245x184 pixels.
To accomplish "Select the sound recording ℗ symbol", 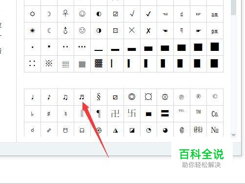I will (182, 97).
